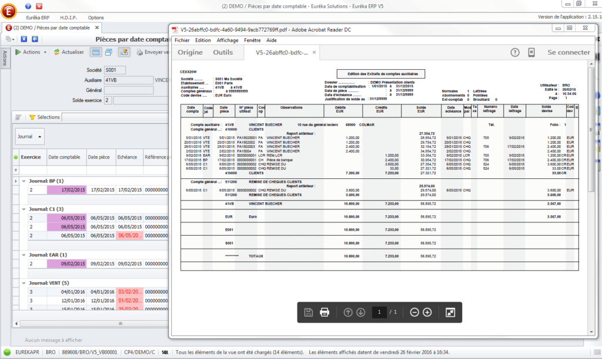The image size is (602, 359).
Task: Click the print icon in Acrobat's bottom toolbar
Action: tap(325, 312)
